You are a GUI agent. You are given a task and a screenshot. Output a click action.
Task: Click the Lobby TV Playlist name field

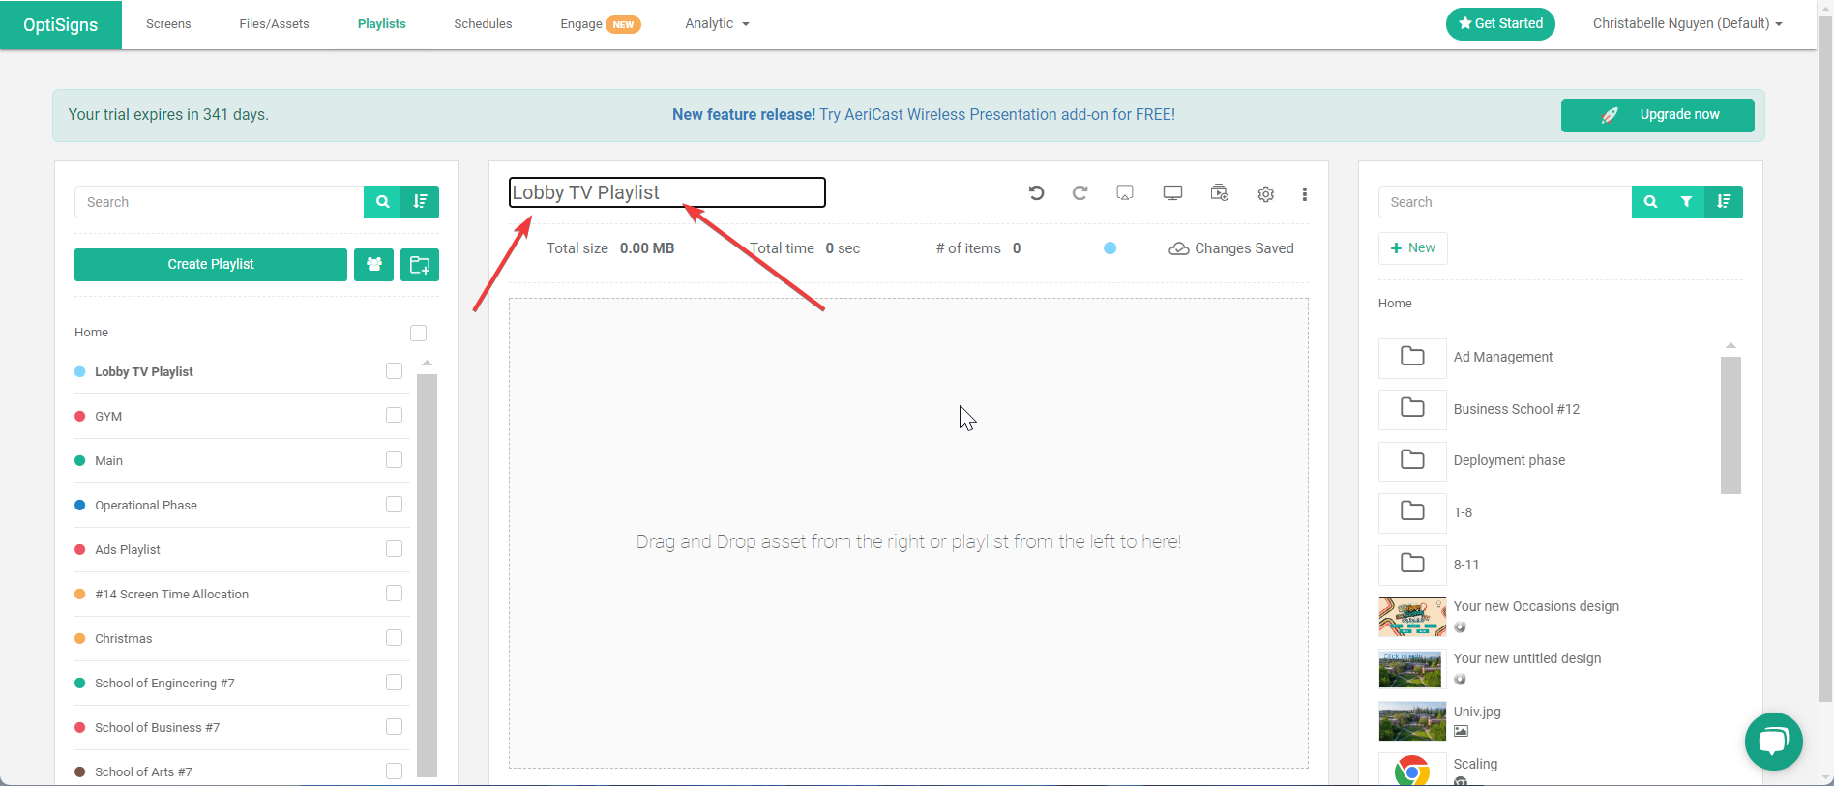(667, 192)
